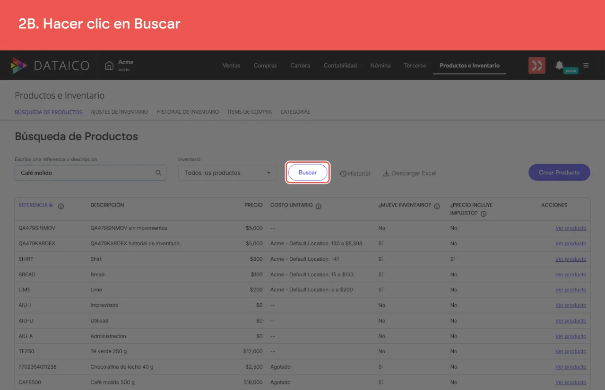Click the DESCRIPCIÓN column header
The image size is (605, 390).
[107, 205]
